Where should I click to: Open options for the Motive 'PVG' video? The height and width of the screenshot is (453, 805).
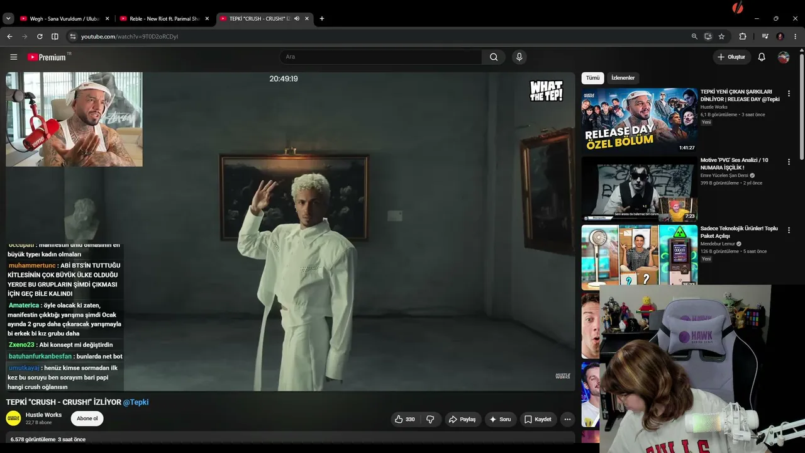coord(789,162)
